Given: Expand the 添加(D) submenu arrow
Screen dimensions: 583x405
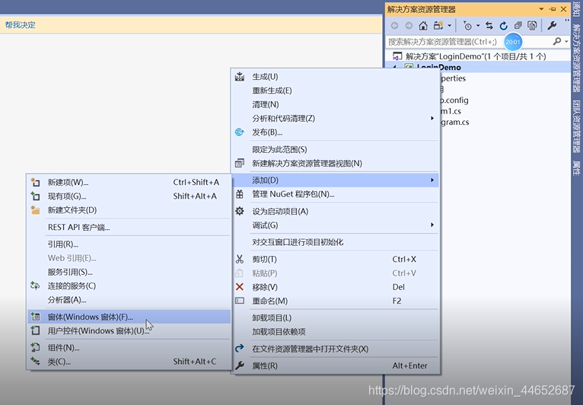Looking at the screenshot, I should point(432,180).
